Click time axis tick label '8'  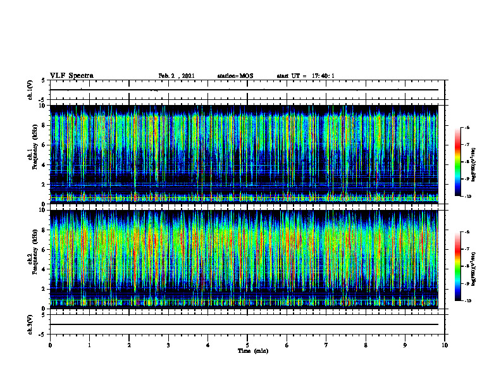[x=366, y=345]
